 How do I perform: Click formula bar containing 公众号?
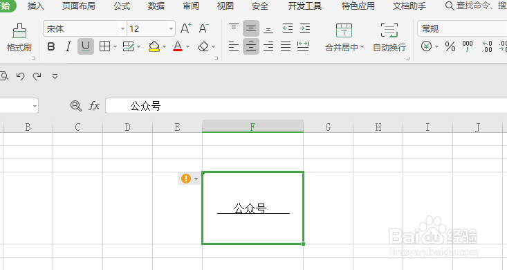[x=306, y=106]
